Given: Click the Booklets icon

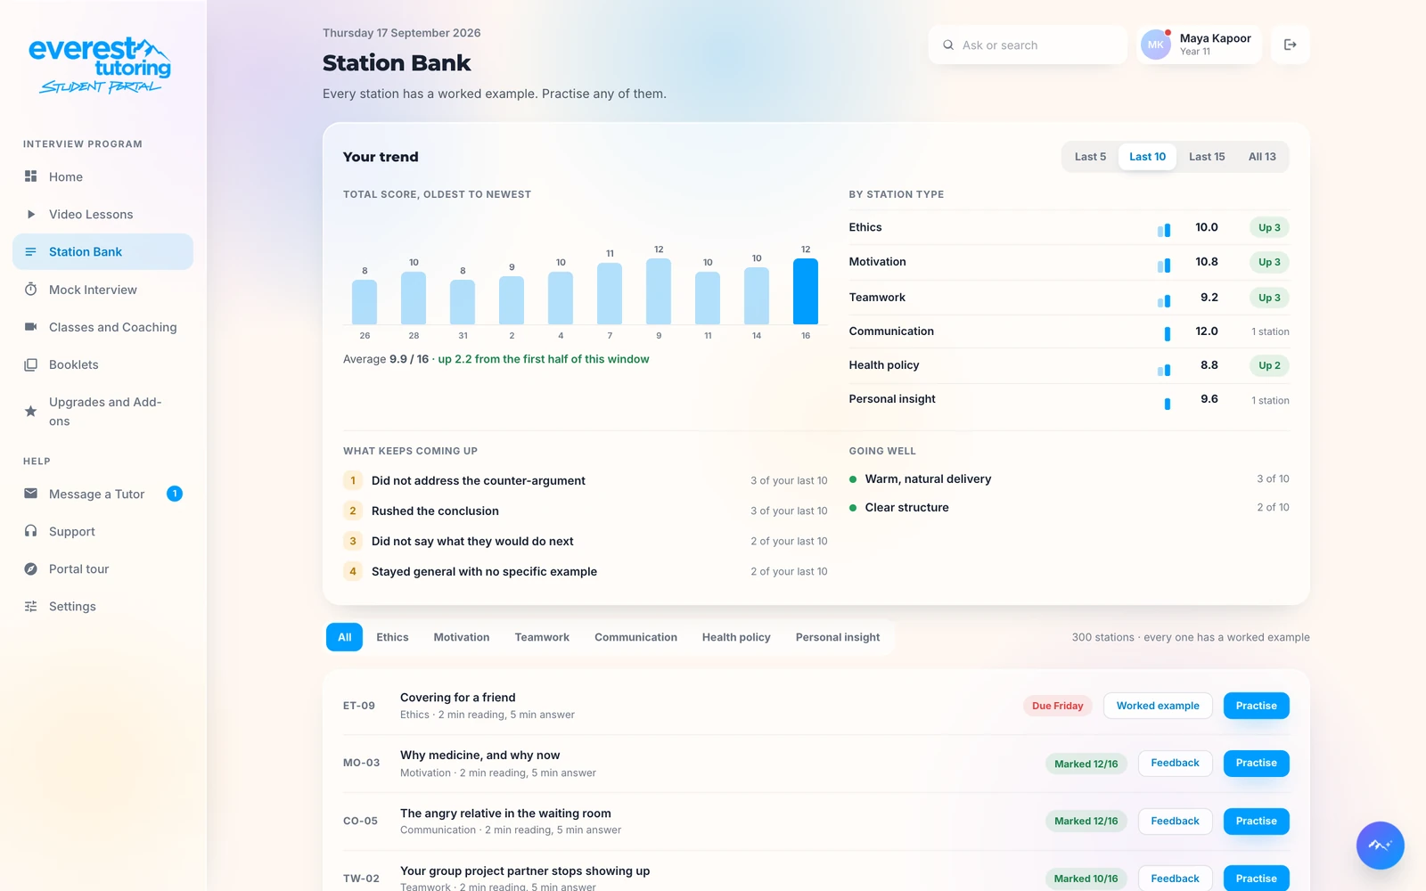Looking at the screenshot, I should [30, 364].
